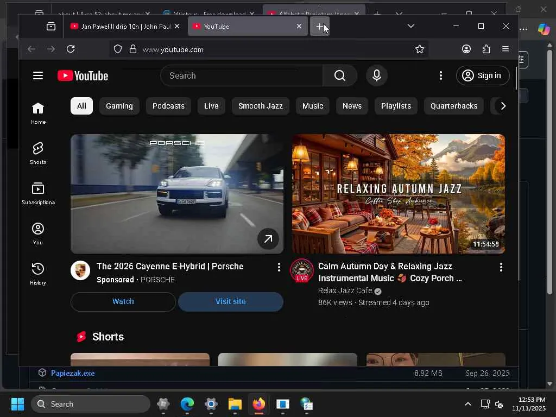Open Calm Autumn Day & Relaxing Jazz title
Screen dimensions: 556x417
pyautogui.click(x=390, y=273)
